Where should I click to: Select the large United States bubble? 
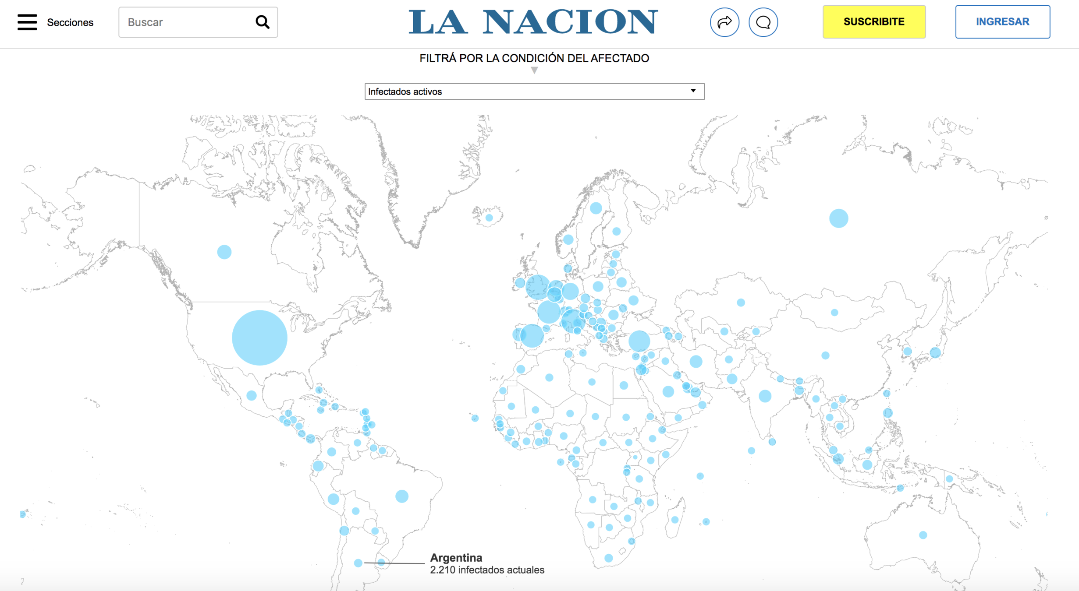[259, 338]
